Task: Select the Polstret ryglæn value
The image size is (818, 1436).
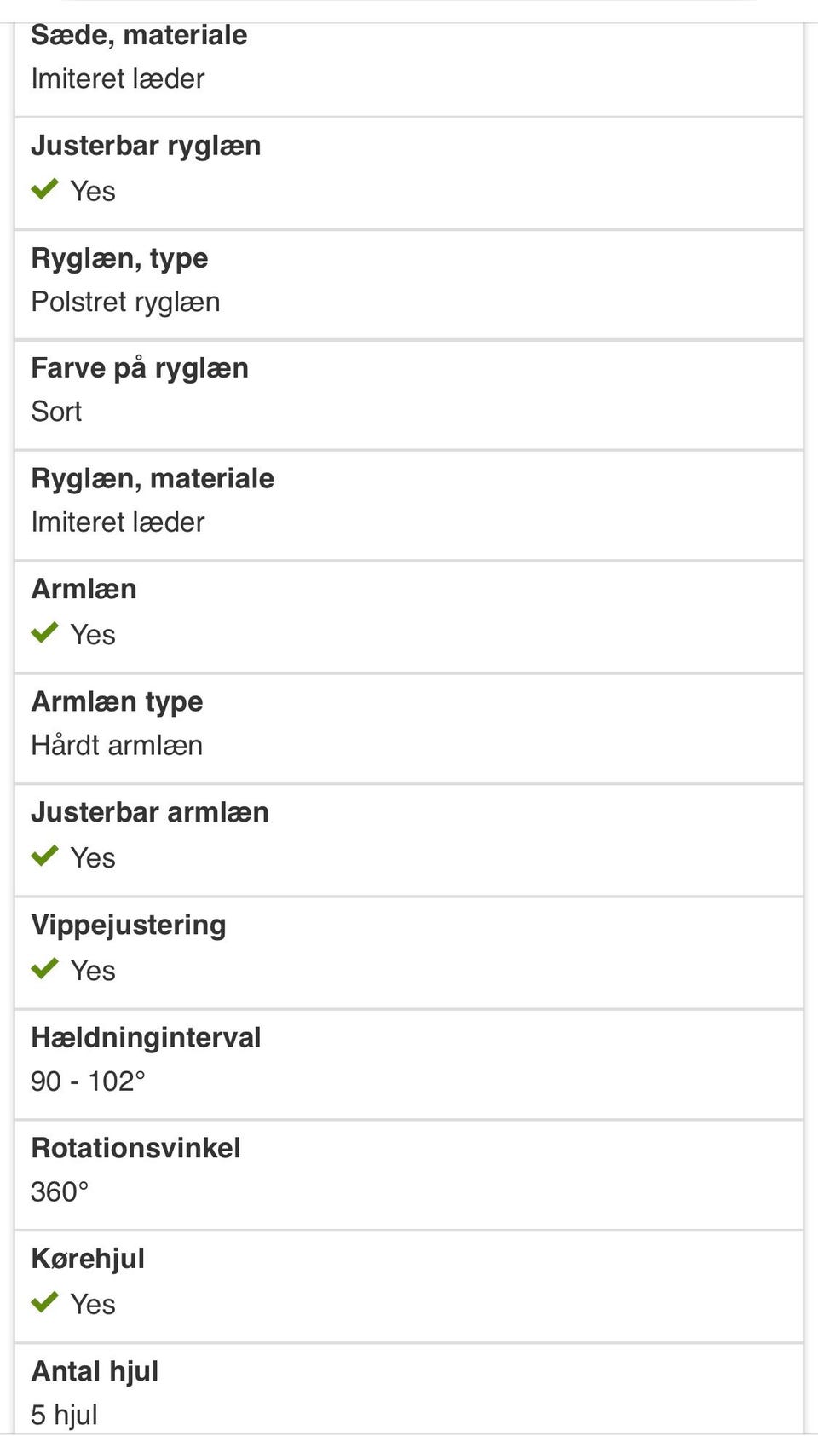Action: (x=125, y=302)
